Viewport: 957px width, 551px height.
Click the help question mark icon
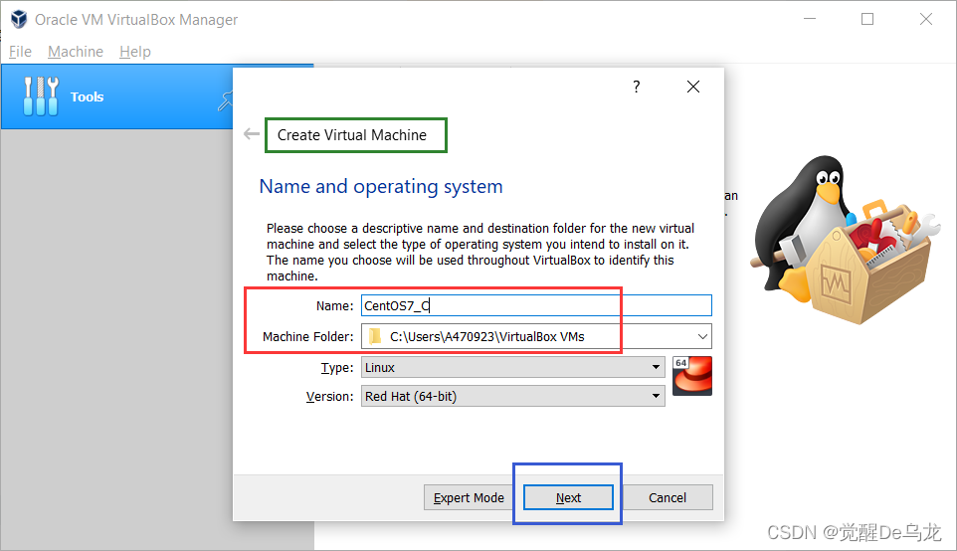[x=637, y=87]
